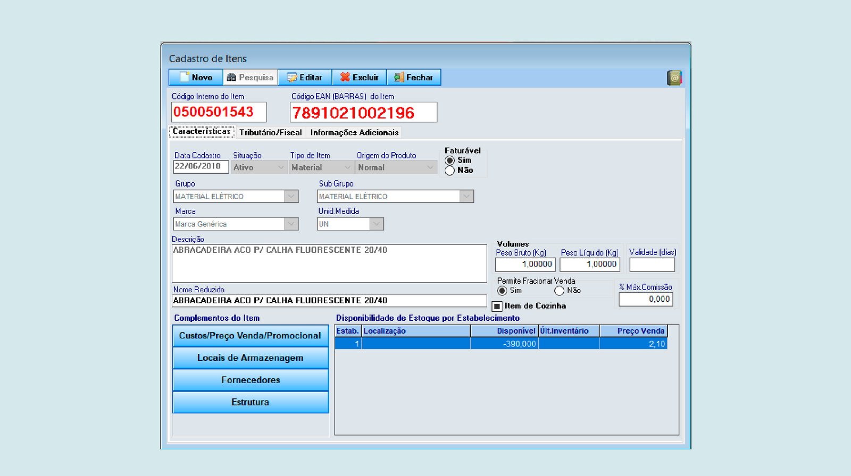This screenshot has width=851, height=476.
Task: Open Informações Adicionais tab
Action: (354, 132)
